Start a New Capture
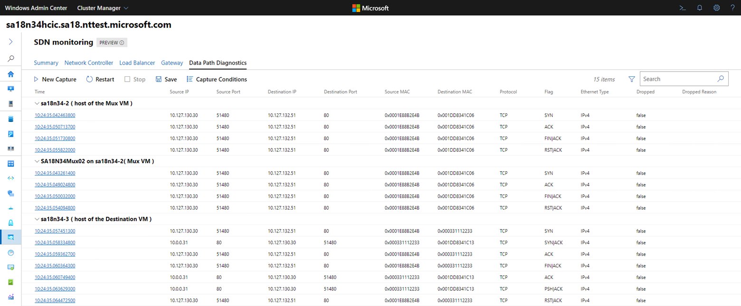The height and width of the screenshot is (306, 741). pos(55,79)
